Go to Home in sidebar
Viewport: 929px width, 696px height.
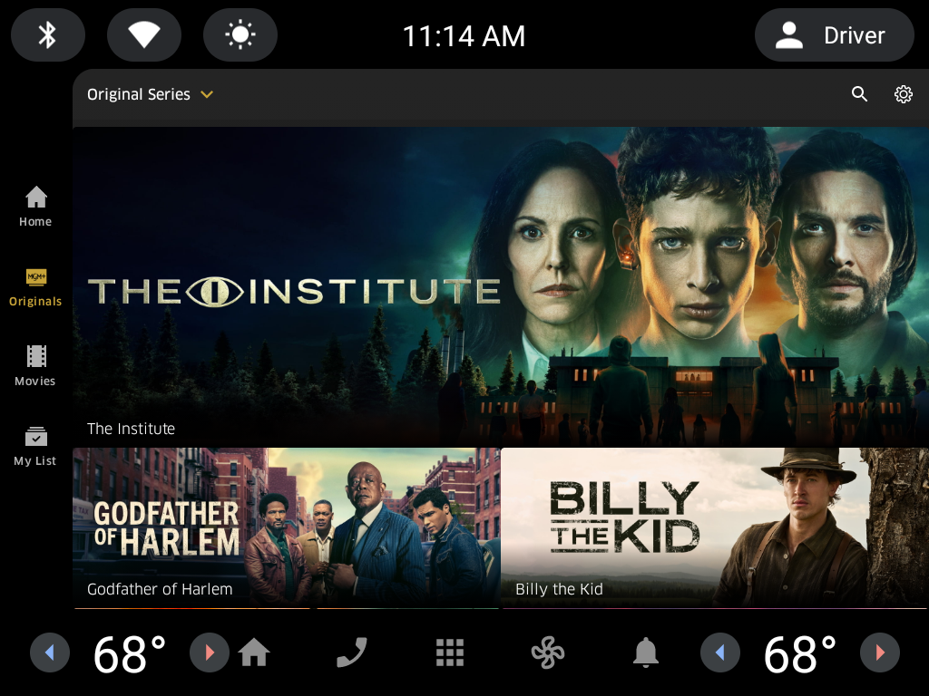tap(35, 207)
